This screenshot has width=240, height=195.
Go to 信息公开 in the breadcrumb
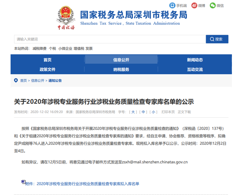(38, 81)
